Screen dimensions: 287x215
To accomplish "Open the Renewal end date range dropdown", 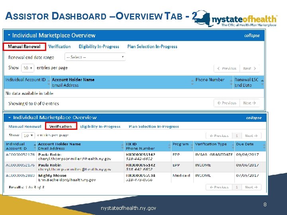I will [95, 57].
